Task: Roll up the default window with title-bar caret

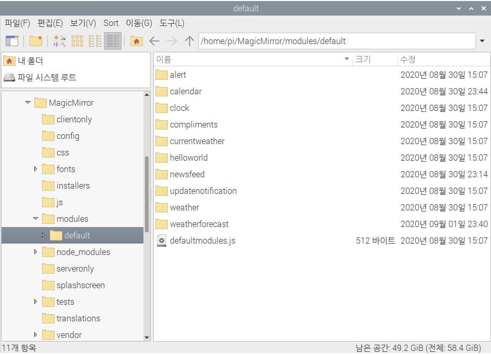Action: coord(471,8)
